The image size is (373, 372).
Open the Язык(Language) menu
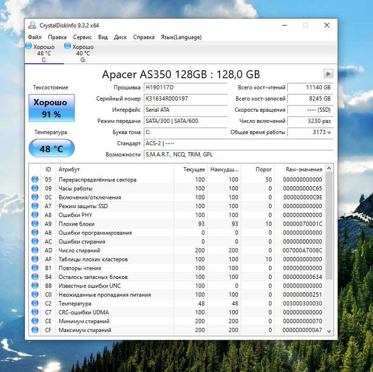pyautogui.click(x=181, y=37)
